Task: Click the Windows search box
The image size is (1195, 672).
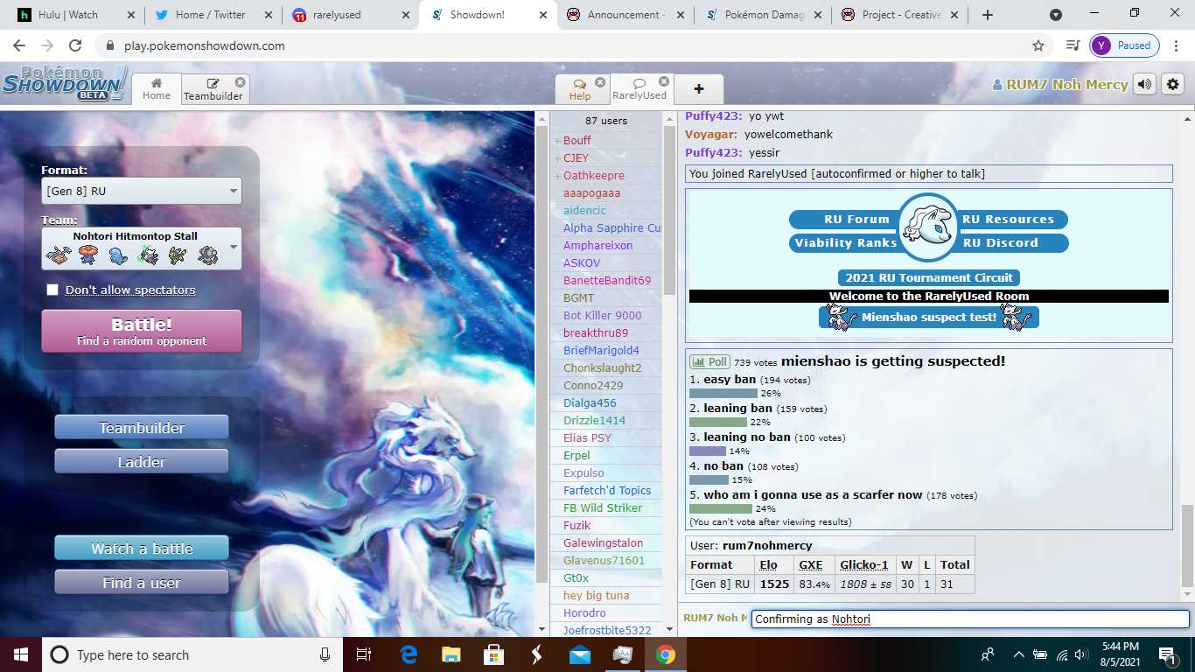Action: click(x=194, y=654)
